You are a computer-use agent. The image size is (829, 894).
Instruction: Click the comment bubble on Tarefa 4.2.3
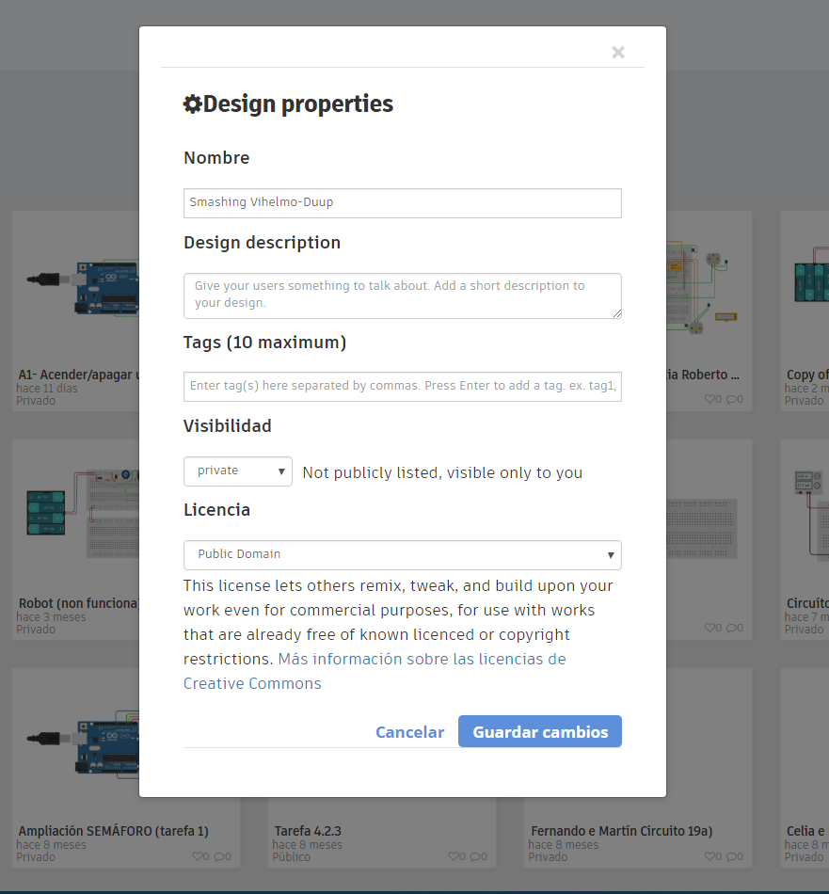[x=477, y=857]
